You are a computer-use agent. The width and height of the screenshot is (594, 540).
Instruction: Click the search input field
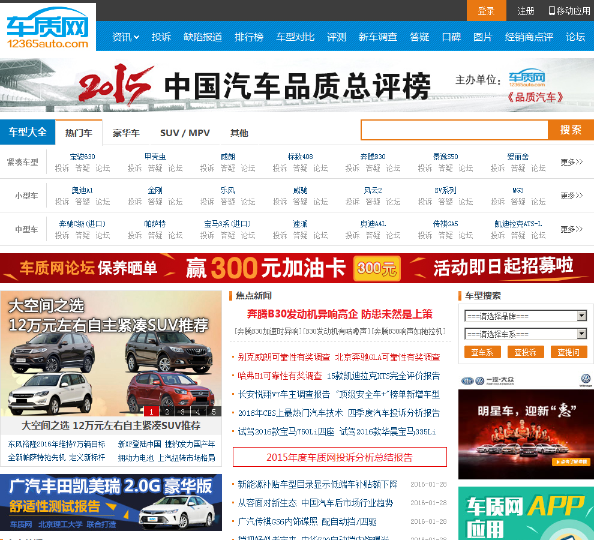[455, 130]
